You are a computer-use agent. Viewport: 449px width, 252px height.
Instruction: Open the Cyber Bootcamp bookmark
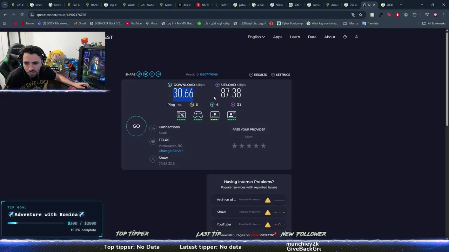point(289,23)
